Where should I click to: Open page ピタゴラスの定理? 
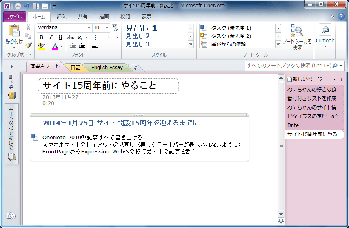click(x=314, y=116)
